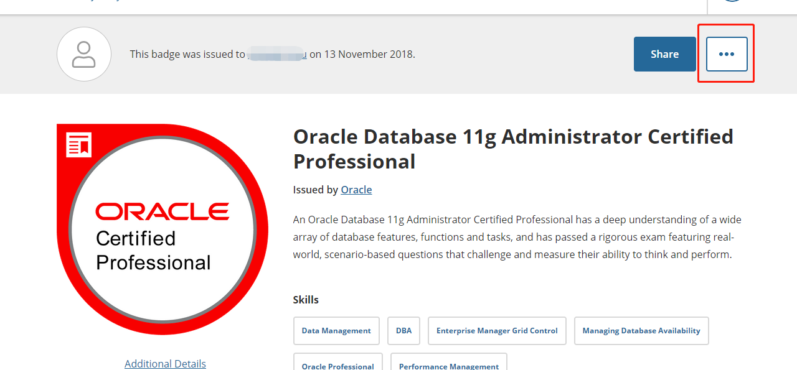Image resolution: width=797 pixels, height=370 pixels.
Task: Click the Oracle Professional skill tag
Action: click(337, 366)
